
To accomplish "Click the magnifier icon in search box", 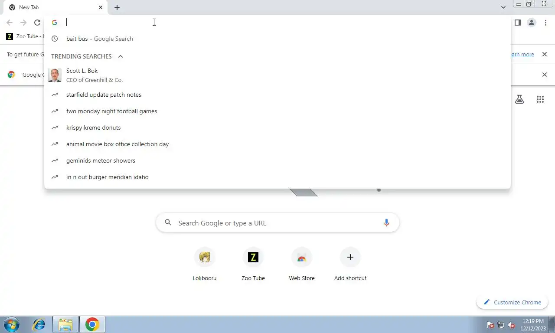I will (x=168, y=223).
